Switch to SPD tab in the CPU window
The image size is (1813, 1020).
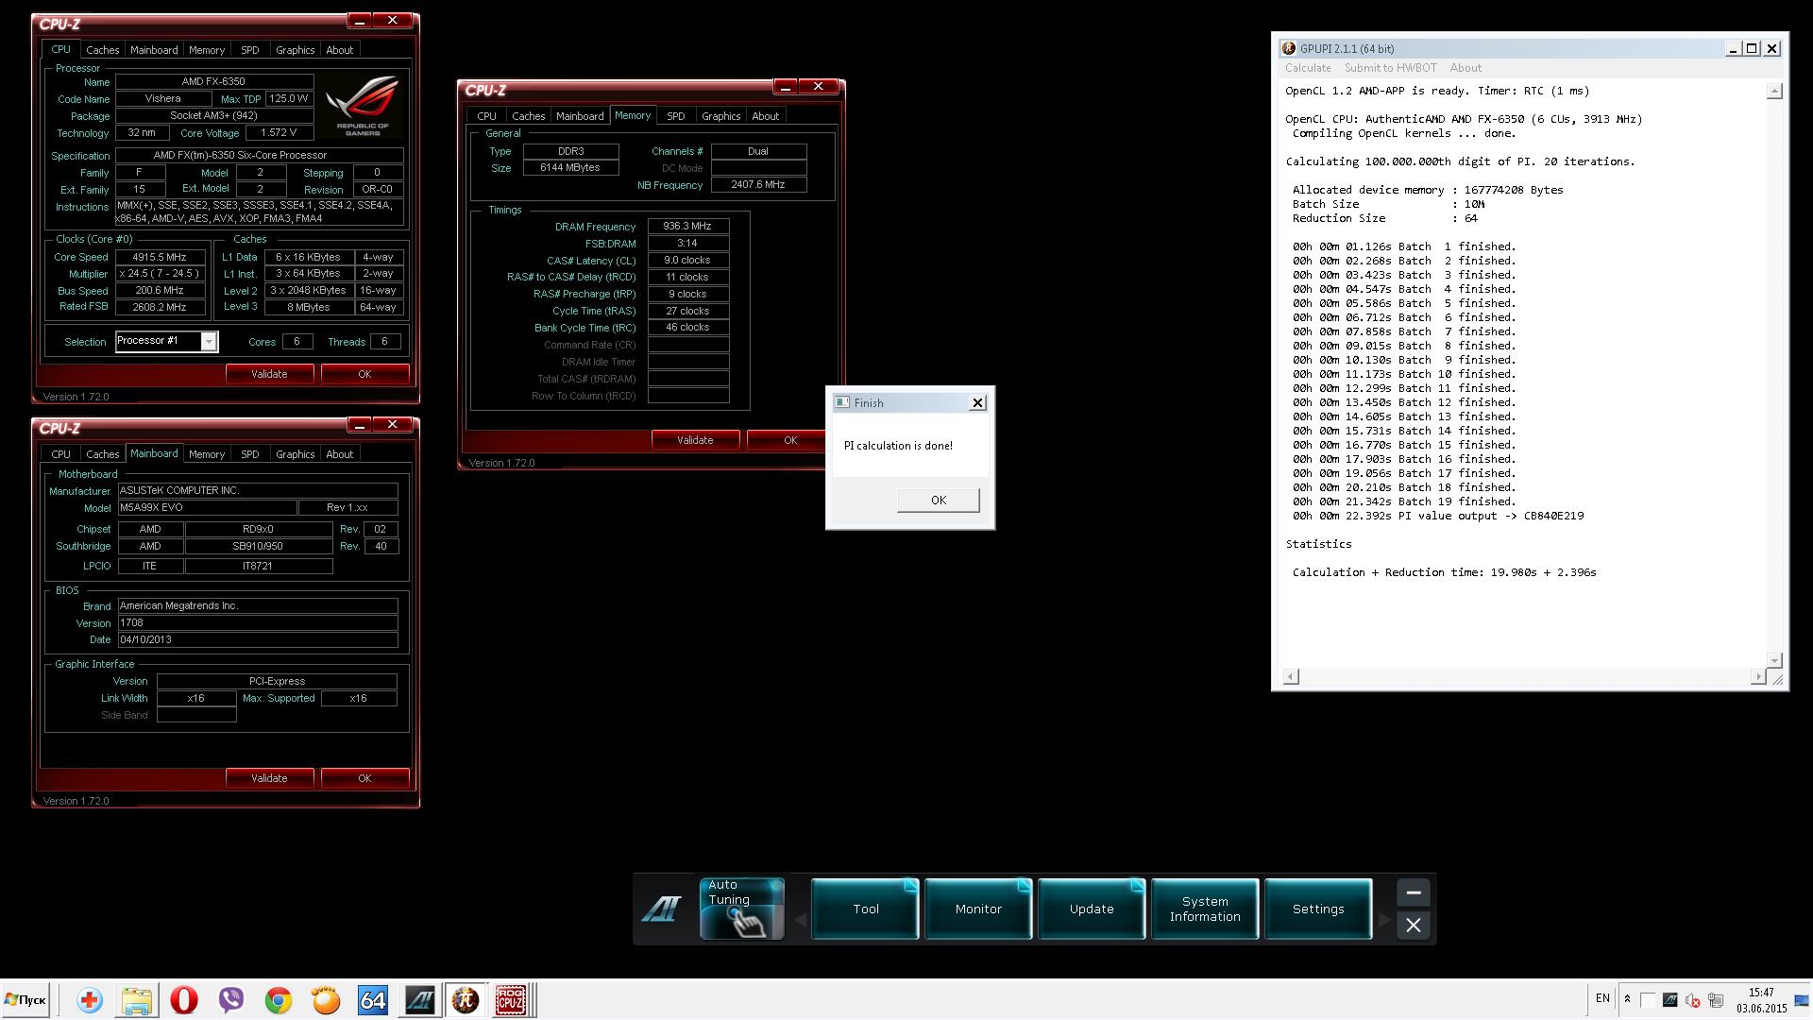click(249, 50)
